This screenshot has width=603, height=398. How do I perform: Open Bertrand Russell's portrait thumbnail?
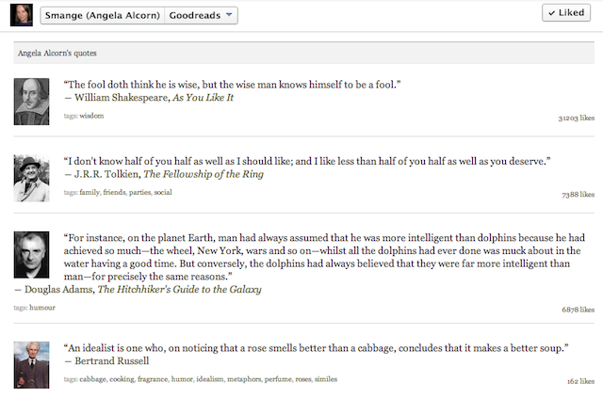[x=31, y=365]
